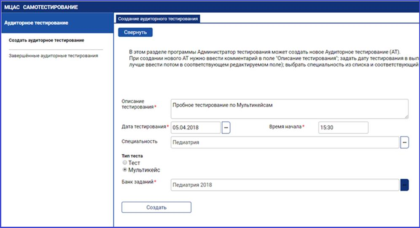Click the Банк заданий field showing Педиатрия 2018

point(285,185)
